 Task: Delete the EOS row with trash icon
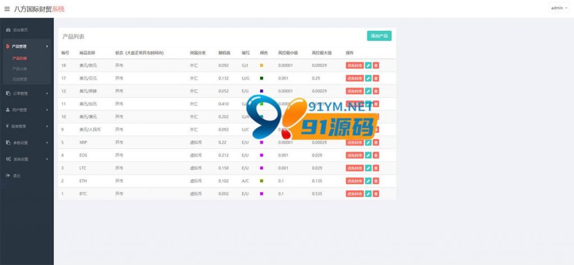pyautogui.click(x=376, y=155)
